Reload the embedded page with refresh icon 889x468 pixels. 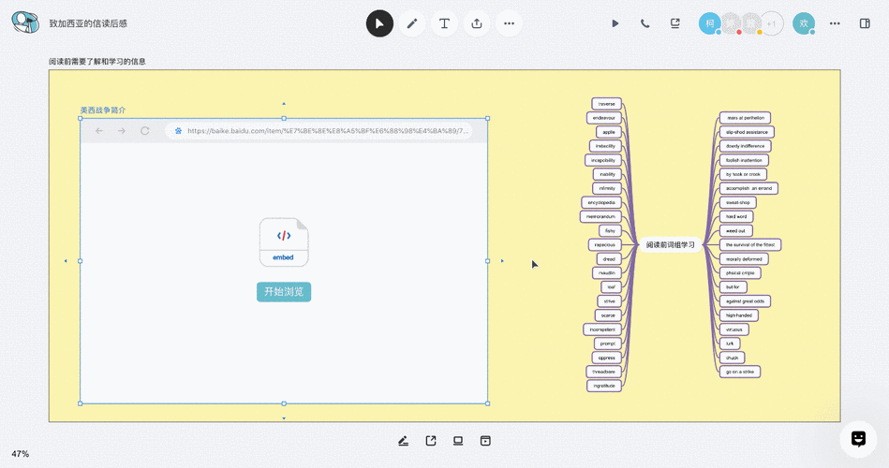pyautogui.click(x=144, y=131)
